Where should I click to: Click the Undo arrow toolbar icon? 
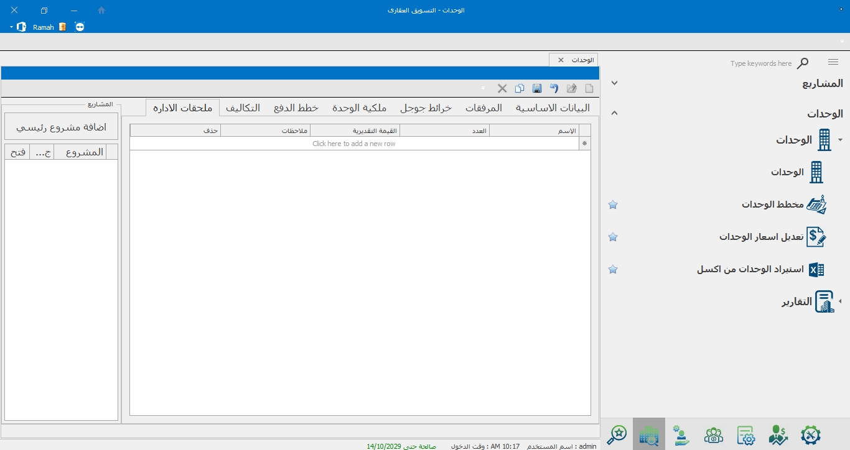coord(554,88)
